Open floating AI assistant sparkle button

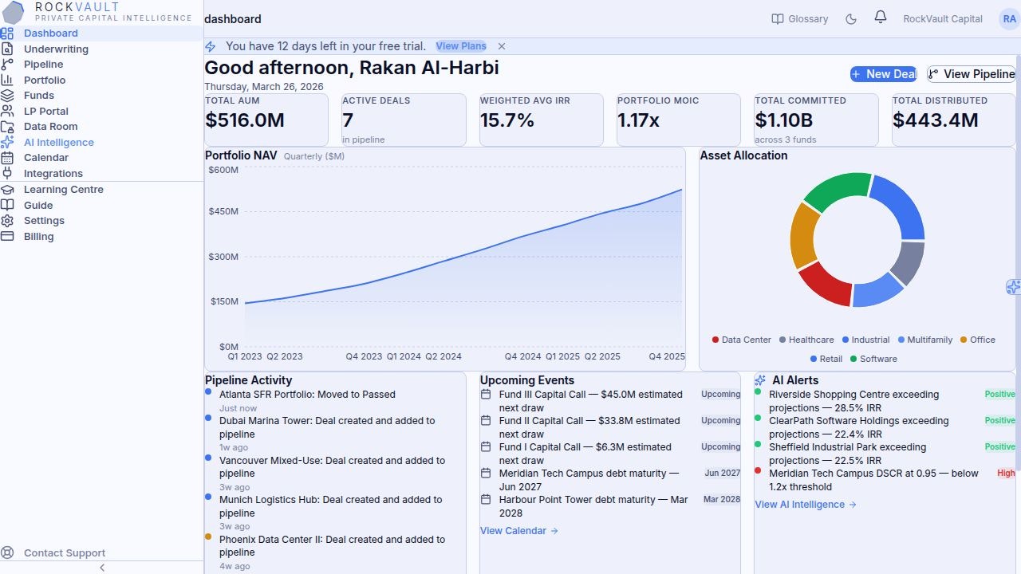(1013, 287)
